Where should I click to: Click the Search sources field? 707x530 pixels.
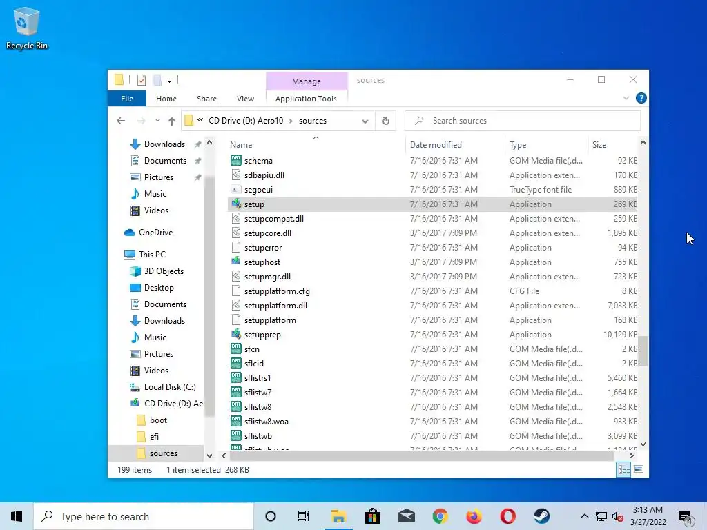[523, 121]
